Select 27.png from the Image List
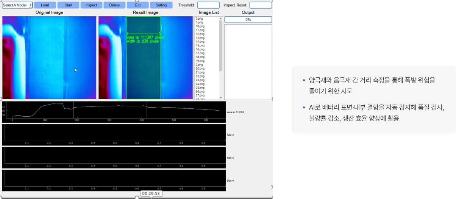This screenshot has height=199, width=456. (x=200, y=96)
